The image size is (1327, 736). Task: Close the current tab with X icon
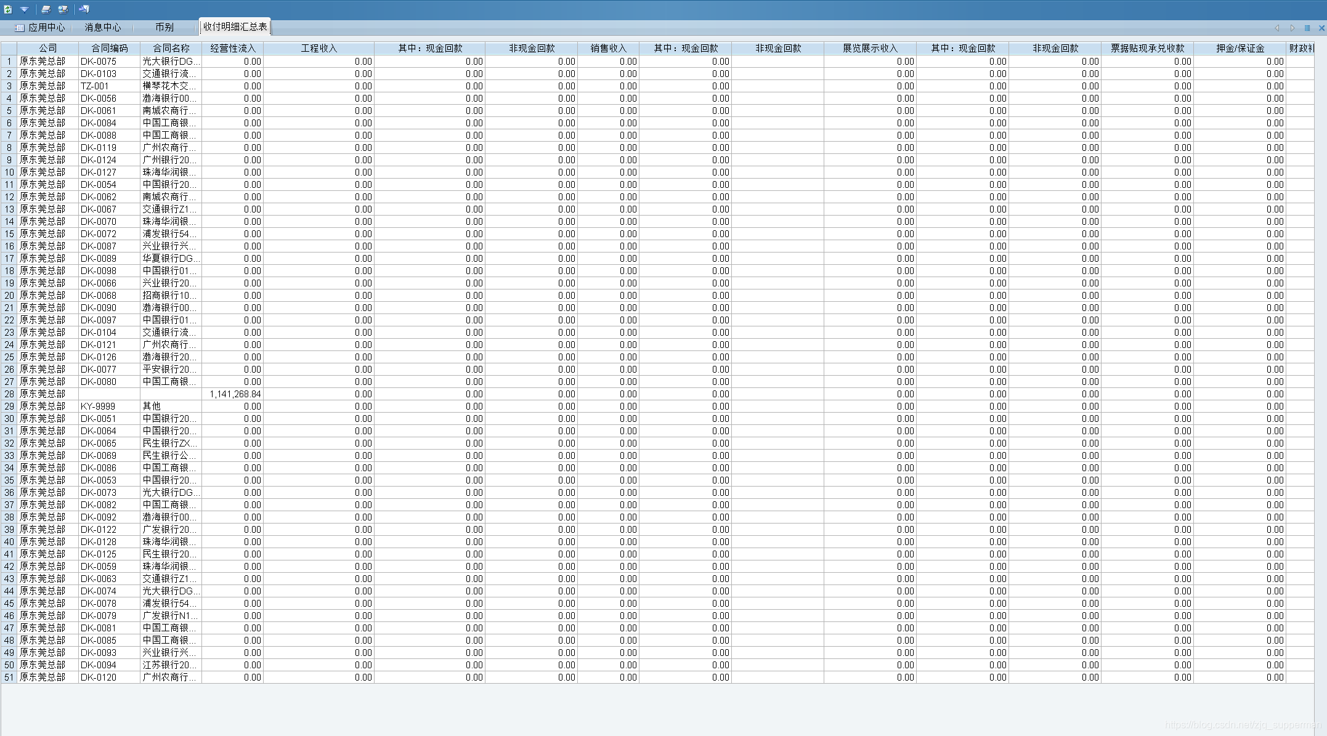(x=1321, y=28)
